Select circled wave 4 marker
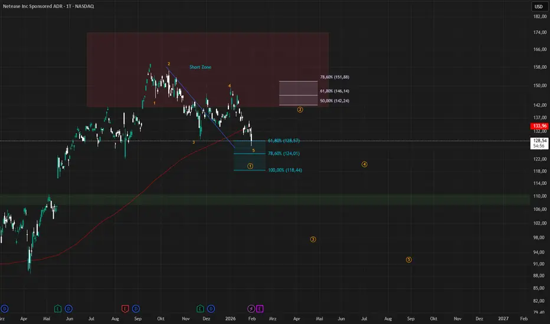This screenshot has height=324, width=550. pyautogui.click(x=365, y=164)
